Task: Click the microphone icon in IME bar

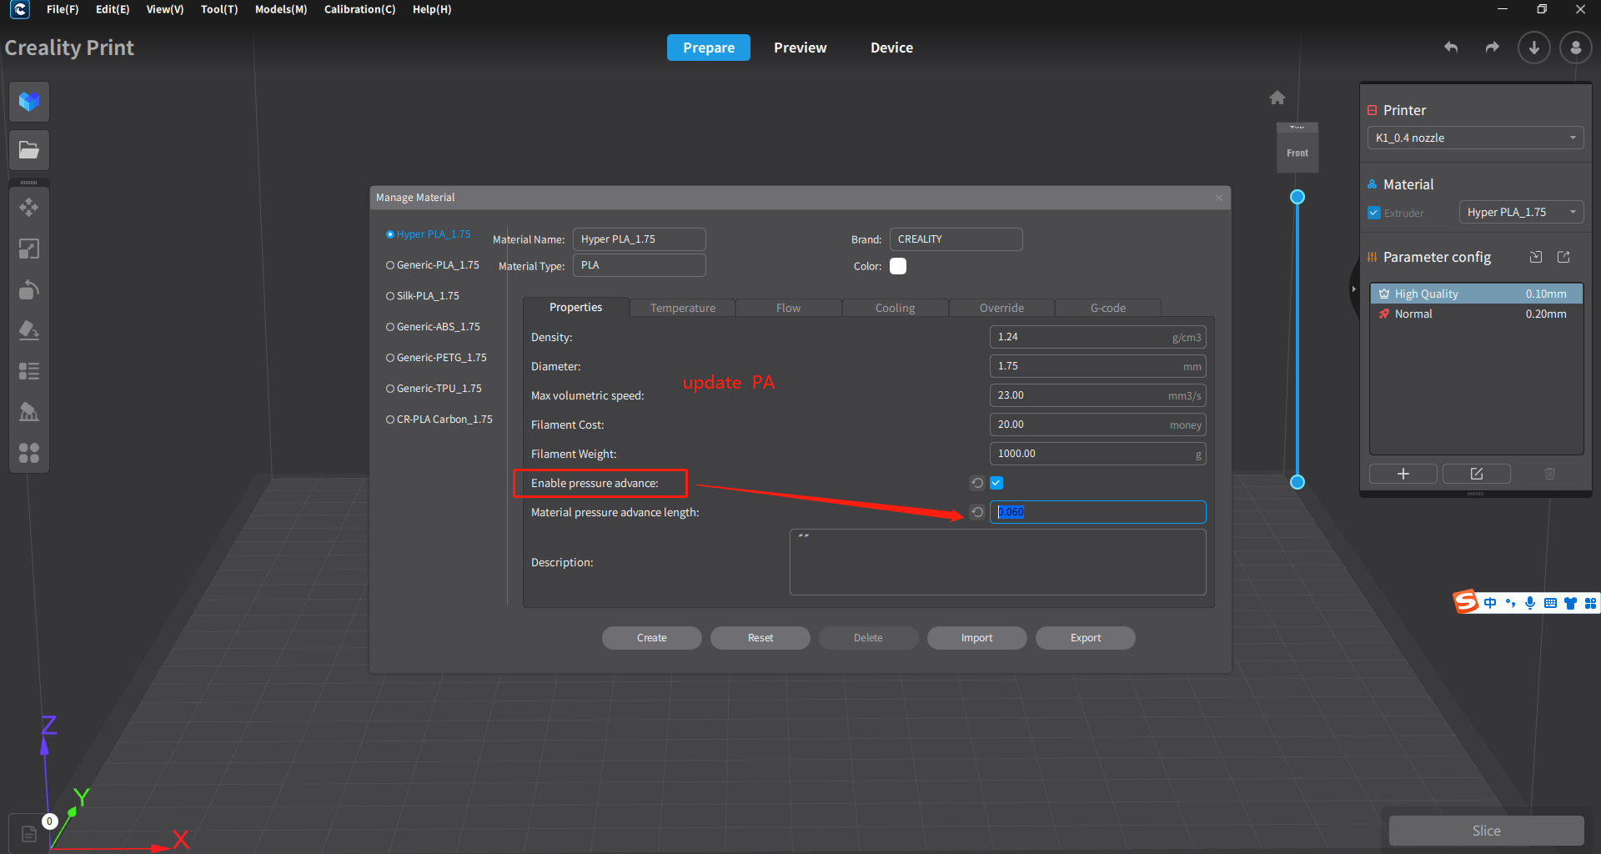Action: tap(1530, 603)
